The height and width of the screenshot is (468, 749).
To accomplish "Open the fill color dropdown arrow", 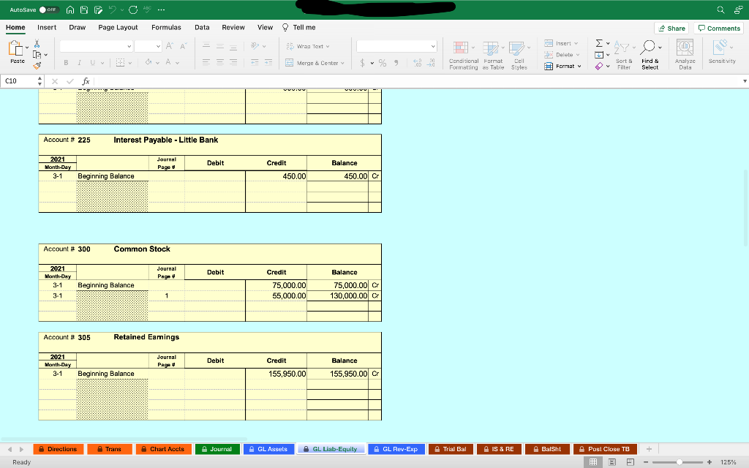I will click(156, 62).
